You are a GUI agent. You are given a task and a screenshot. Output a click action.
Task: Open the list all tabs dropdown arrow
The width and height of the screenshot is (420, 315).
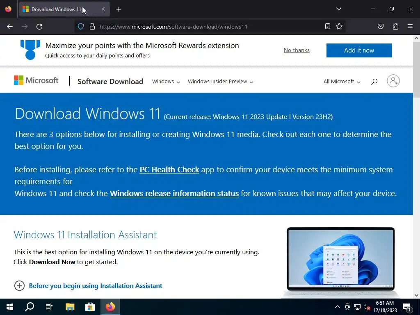[338, 9]
